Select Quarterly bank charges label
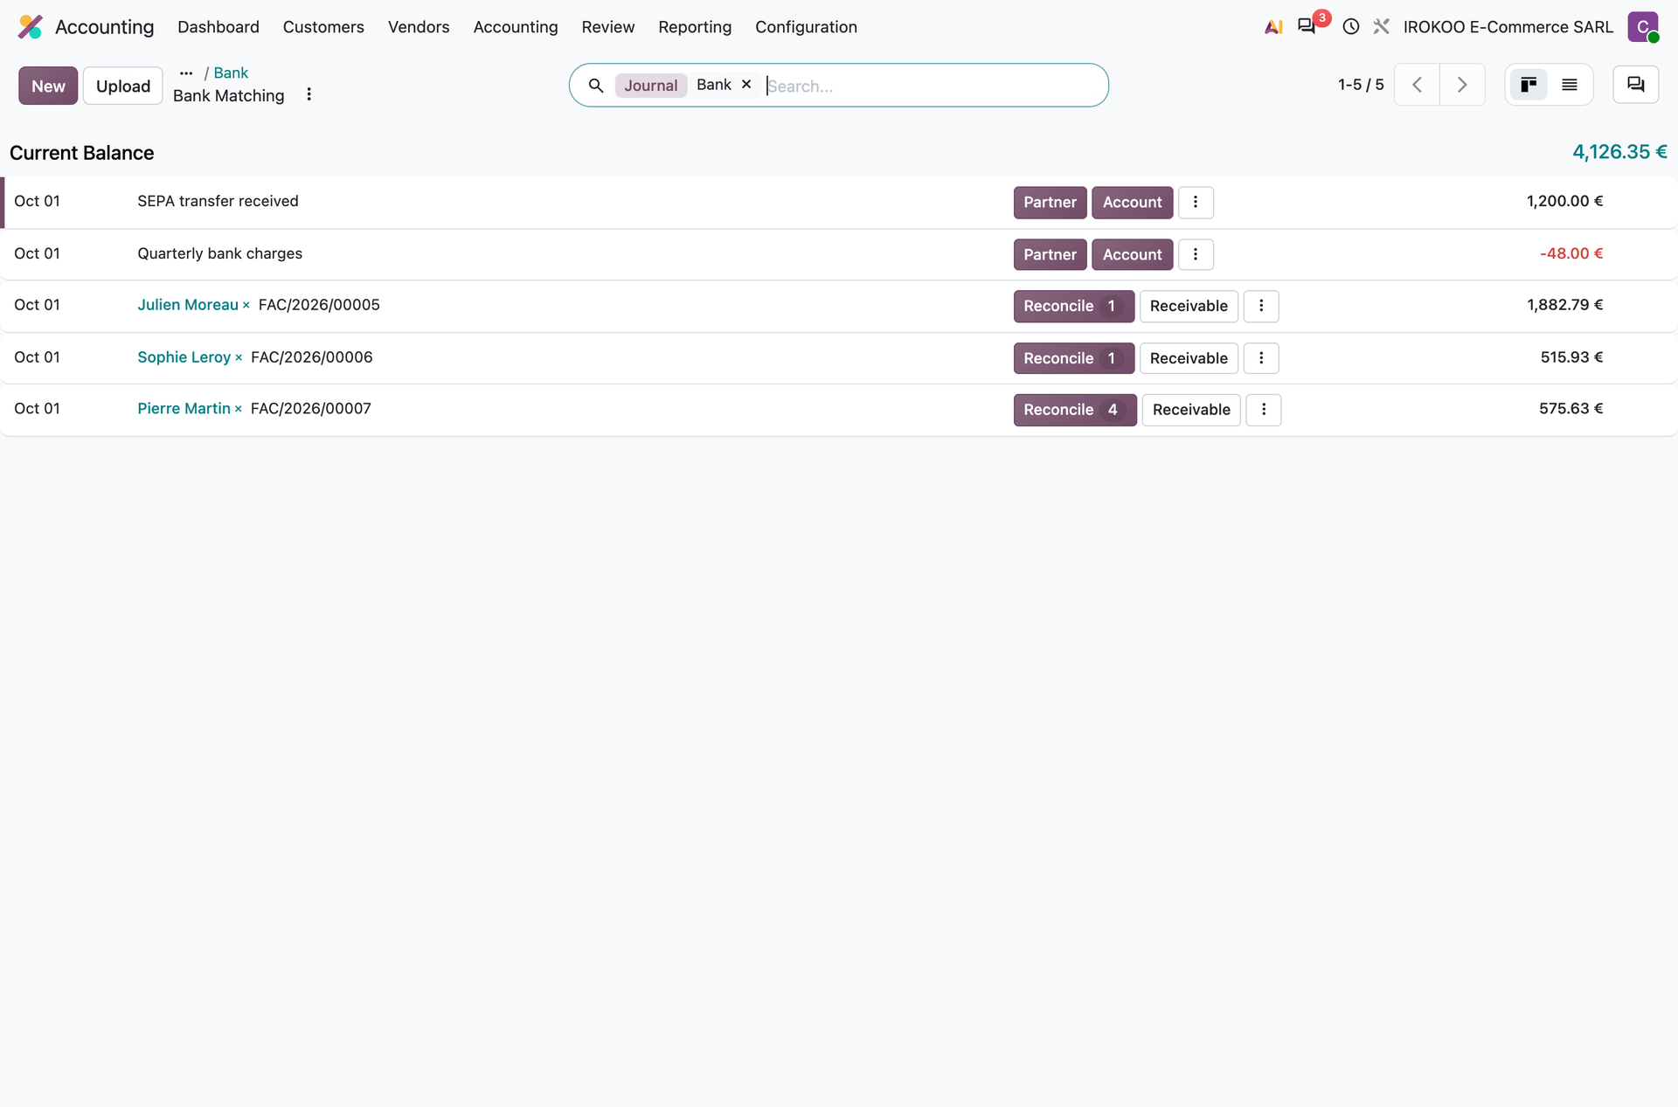This screenshot has height=1107, width=1678. pos(219,253)
